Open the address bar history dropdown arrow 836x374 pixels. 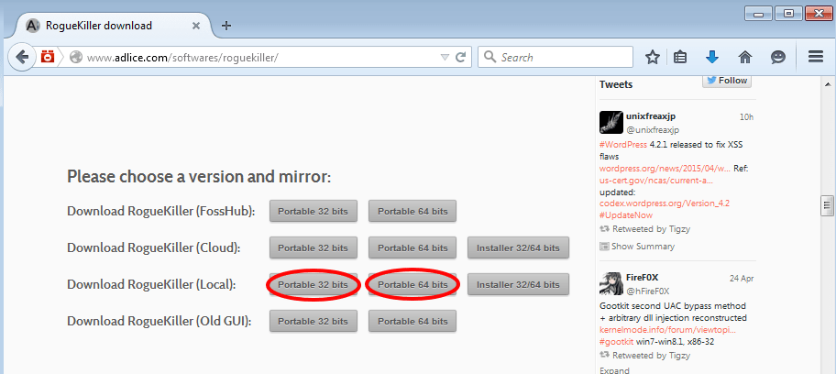coord(445,58)
